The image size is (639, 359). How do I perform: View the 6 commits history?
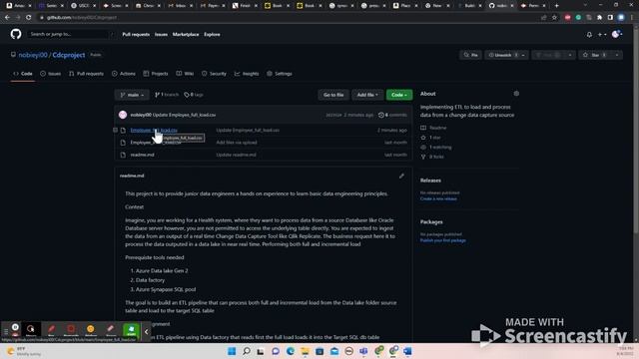click(x=392, y=115)
